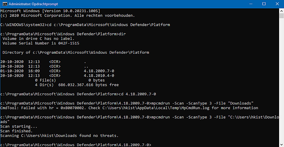Minimize the Opdrachtprompt window

251,4
